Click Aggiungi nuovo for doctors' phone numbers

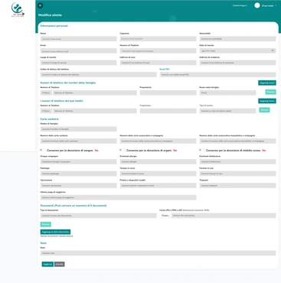(267, 101)
